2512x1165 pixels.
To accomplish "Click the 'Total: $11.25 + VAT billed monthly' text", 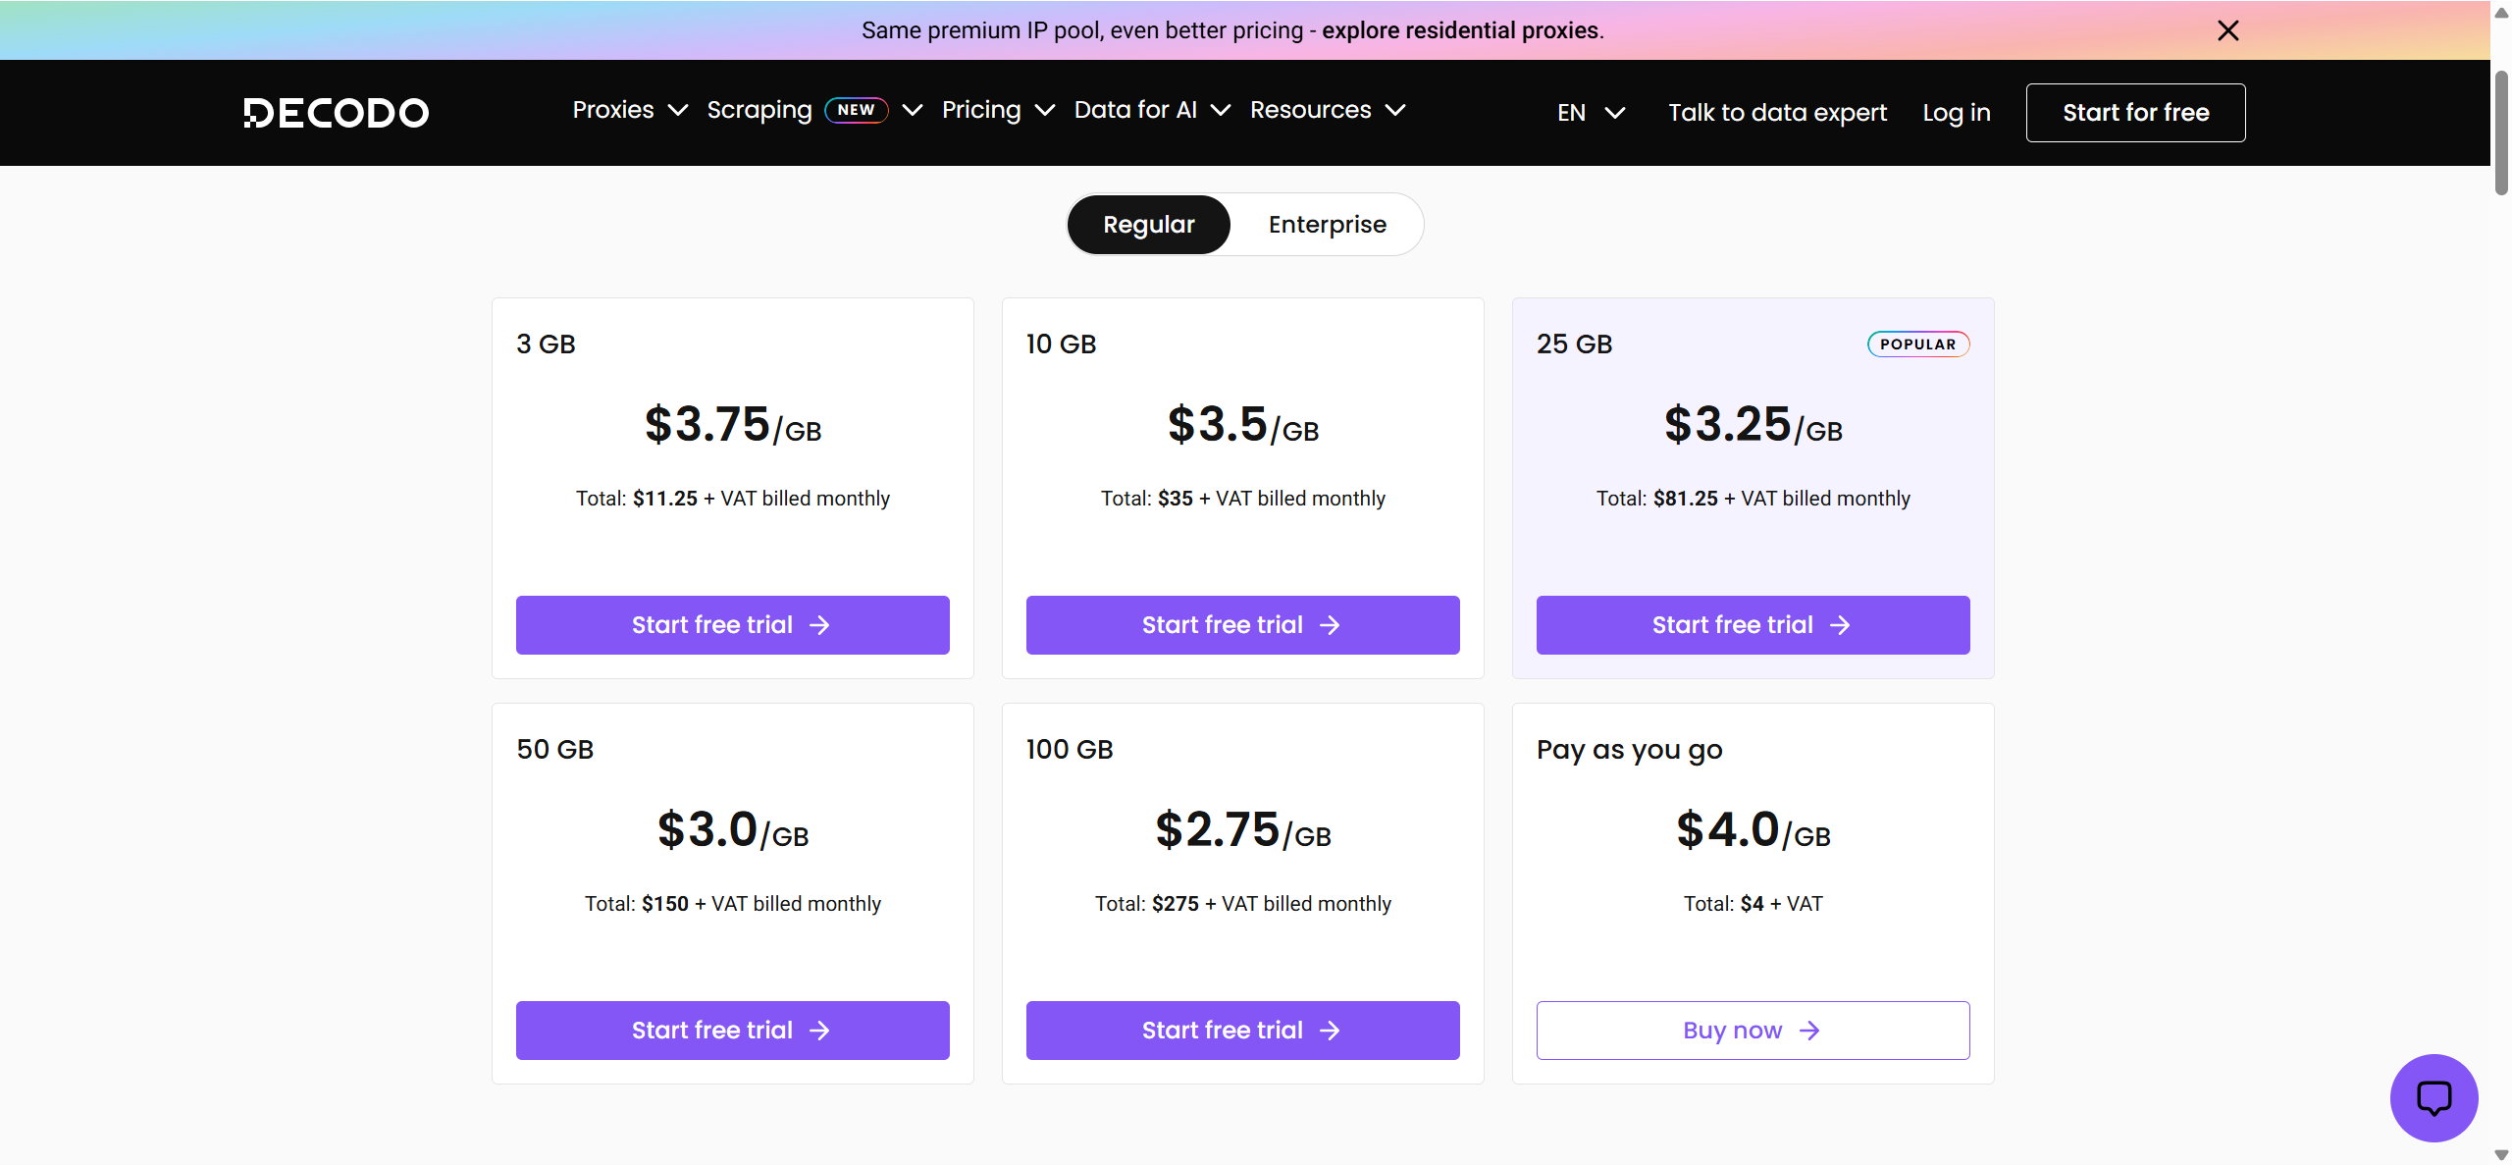I will click(x=732, y=499).
